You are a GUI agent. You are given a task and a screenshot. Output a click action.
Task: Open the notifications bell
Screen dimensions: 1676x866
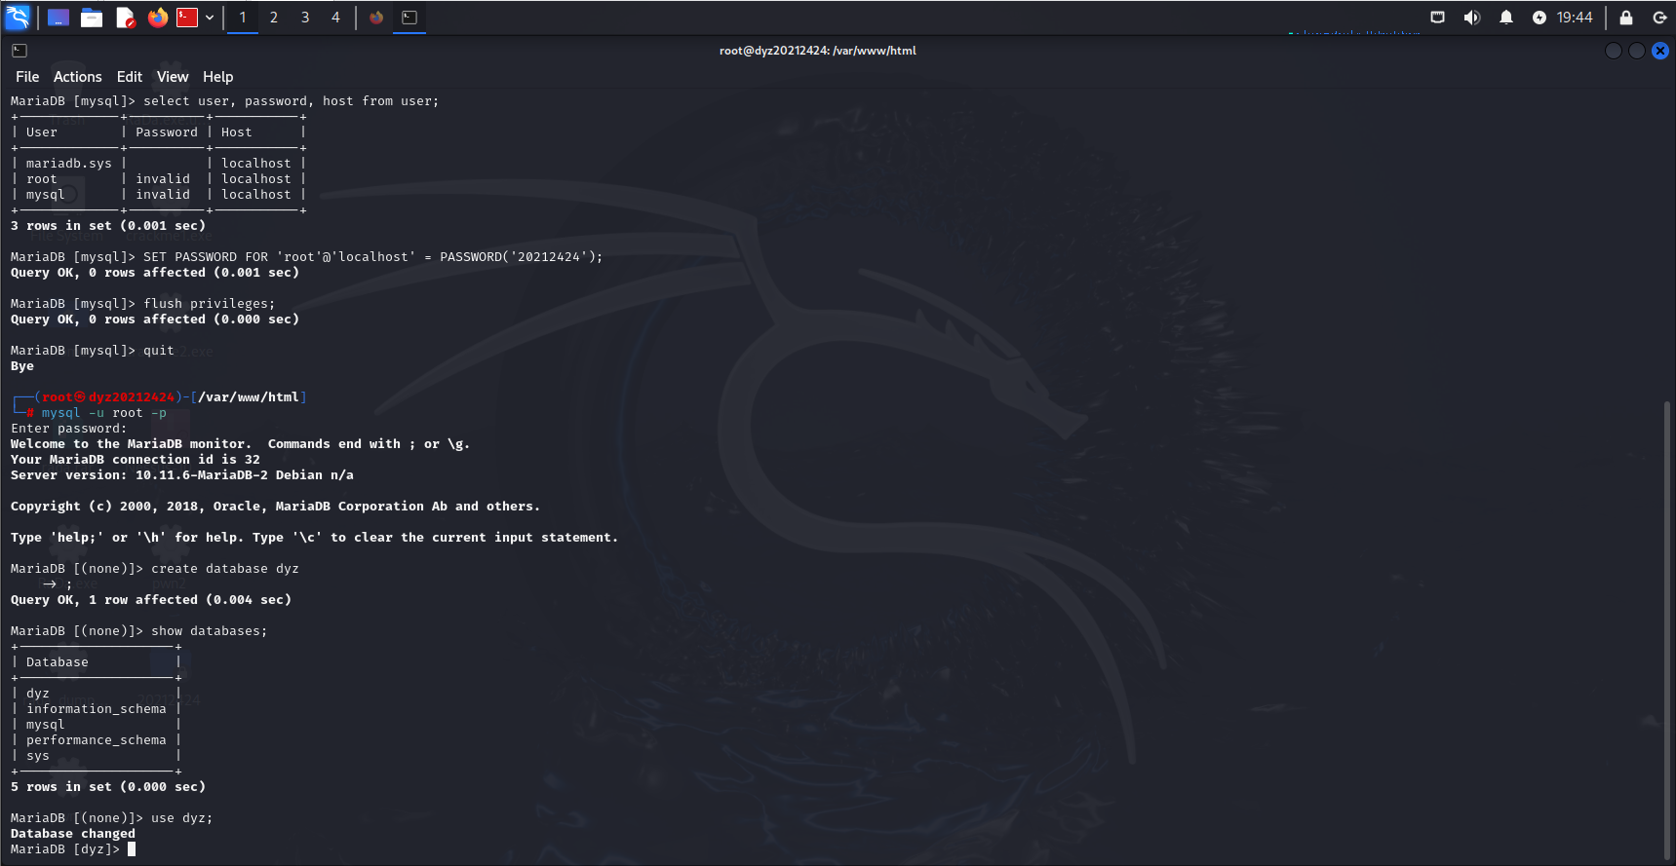tap(1506, 18)
